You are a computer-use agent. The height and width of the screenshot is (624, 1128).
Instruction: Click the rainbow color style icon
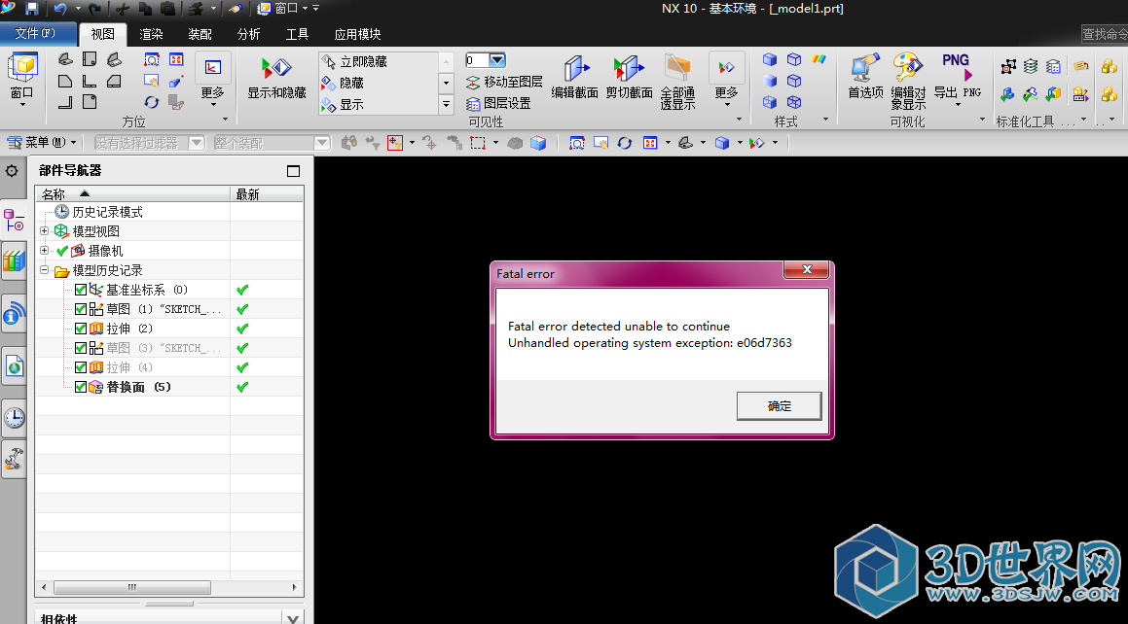[819, 59]
